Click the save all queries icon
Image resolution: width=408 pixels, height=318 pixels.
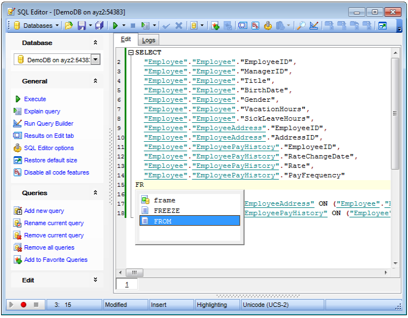click(99, 26)
